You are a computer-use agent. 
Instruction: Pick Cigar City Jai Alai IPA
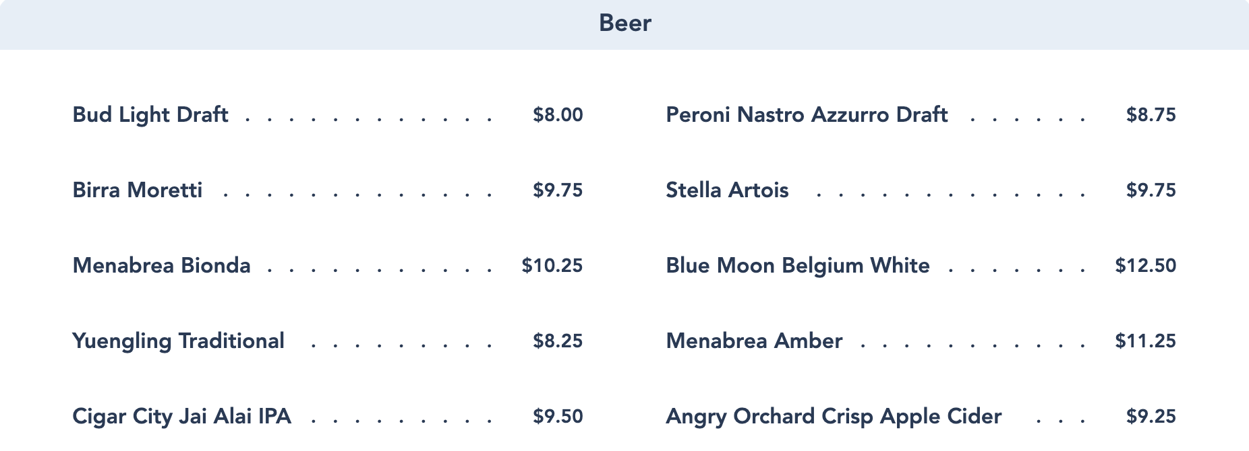tap(181, 417)
